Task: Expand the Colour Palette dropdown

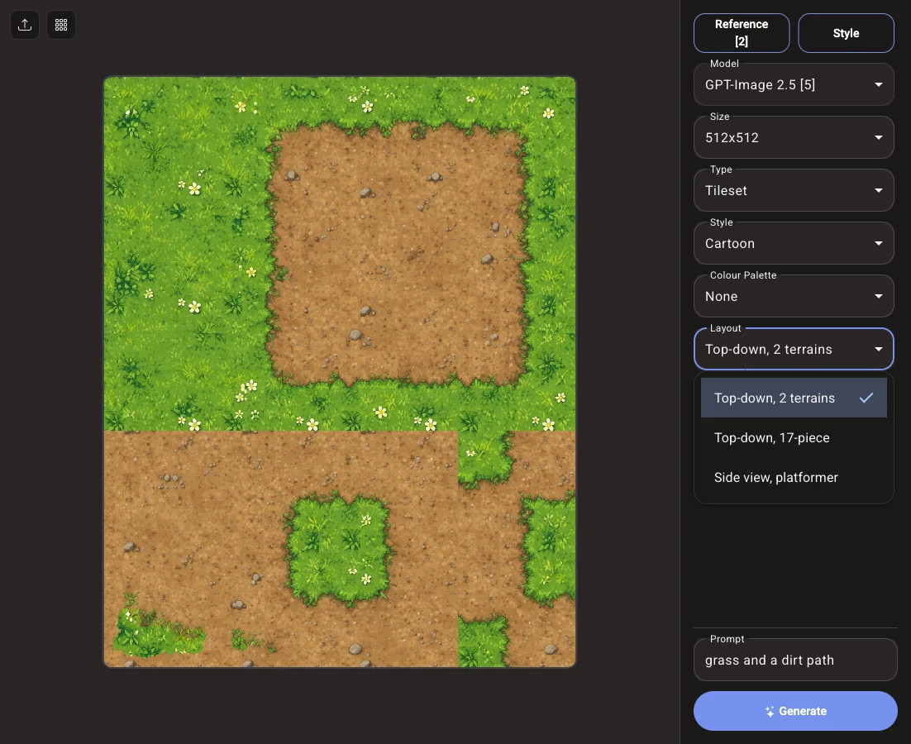Action: coord(794,296)
